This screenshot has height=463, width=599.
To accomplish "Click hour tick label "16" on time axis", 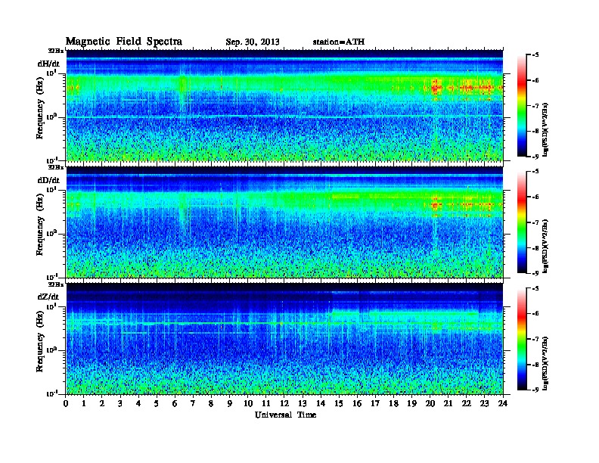I will click(357, 403).
